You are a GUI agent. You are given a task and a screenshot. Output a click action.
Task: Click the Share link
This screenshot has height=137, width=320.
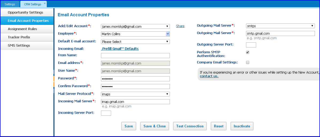(x=180, y=26)
